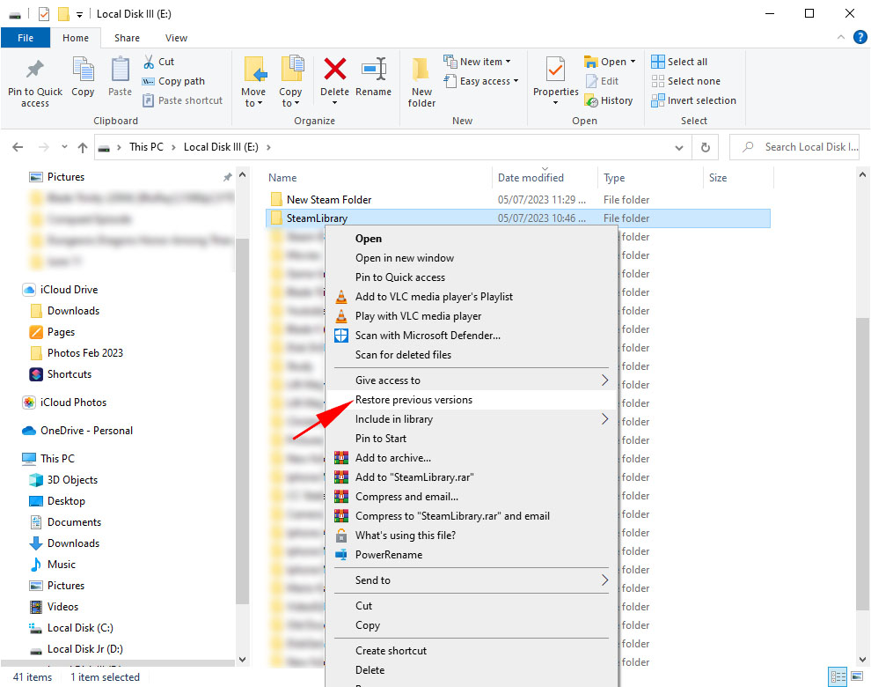This screenshot has width=871, height=687.
Task: Expand the New item dropdown
Action: click(x=477, y=62)
